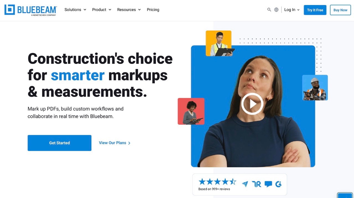
Task: Click the Bluebeam logo
Action: (30, 10)
